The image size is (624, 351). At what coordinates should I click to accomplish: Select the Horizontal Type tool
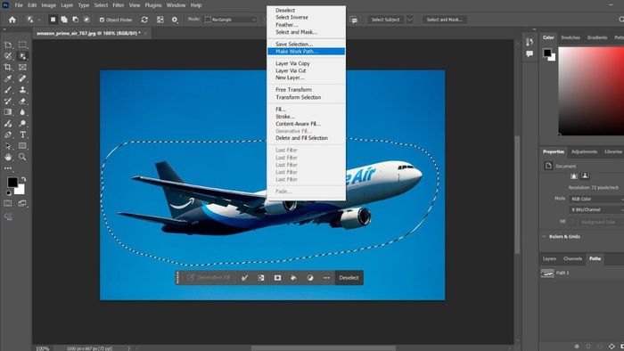click(x=22, y=135)
